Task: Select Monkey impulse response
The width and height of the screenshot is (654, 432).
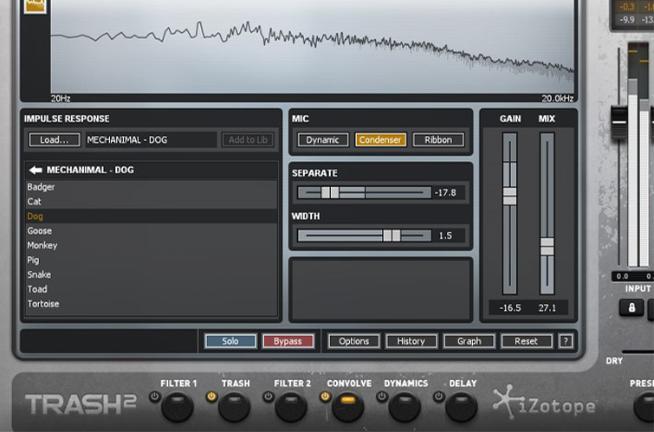Action: pyautogui.click(x=151, y=245)
